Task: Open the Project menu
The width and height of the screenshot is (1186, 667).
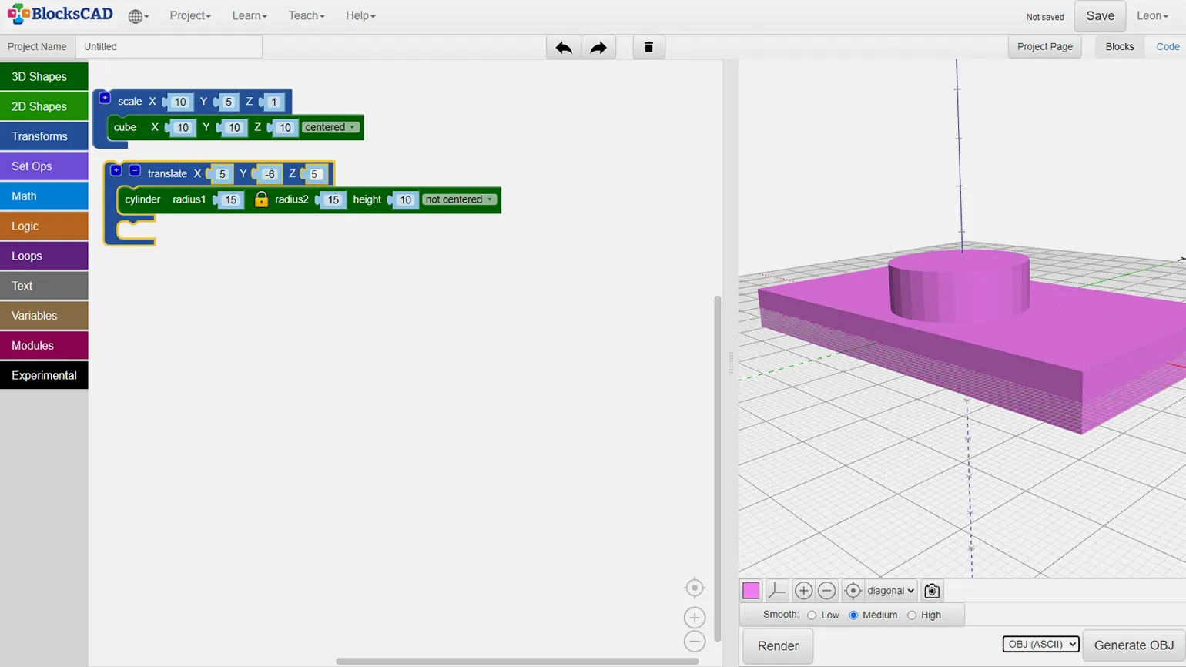Action: tap(190, 16)
